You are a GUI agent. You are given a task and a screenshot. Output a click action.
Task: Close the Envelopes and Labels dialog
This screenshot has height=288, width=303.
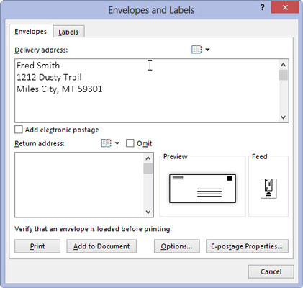285,7
